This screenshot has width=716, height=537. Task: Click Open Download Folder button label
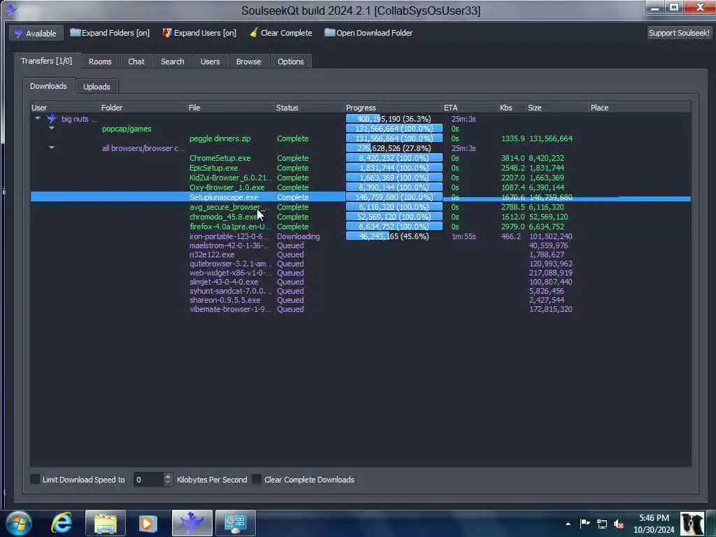(x=375, y=33)
